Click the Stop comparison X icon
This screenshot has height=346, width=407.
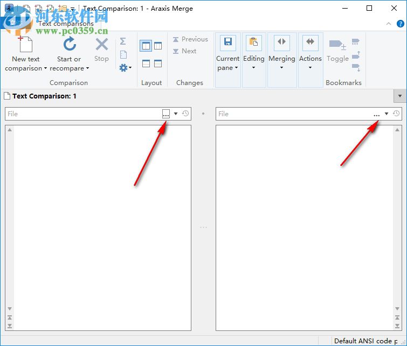point(101,44)
